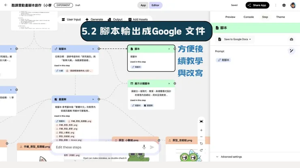The image size is (300, 168).
Task: Switch to the Editor view
Action: pos(155,5)
